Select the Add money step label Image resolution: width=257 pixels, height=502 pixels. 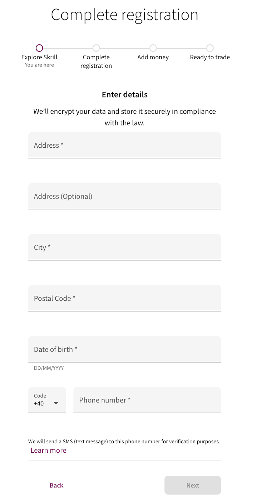click(153, 57)
